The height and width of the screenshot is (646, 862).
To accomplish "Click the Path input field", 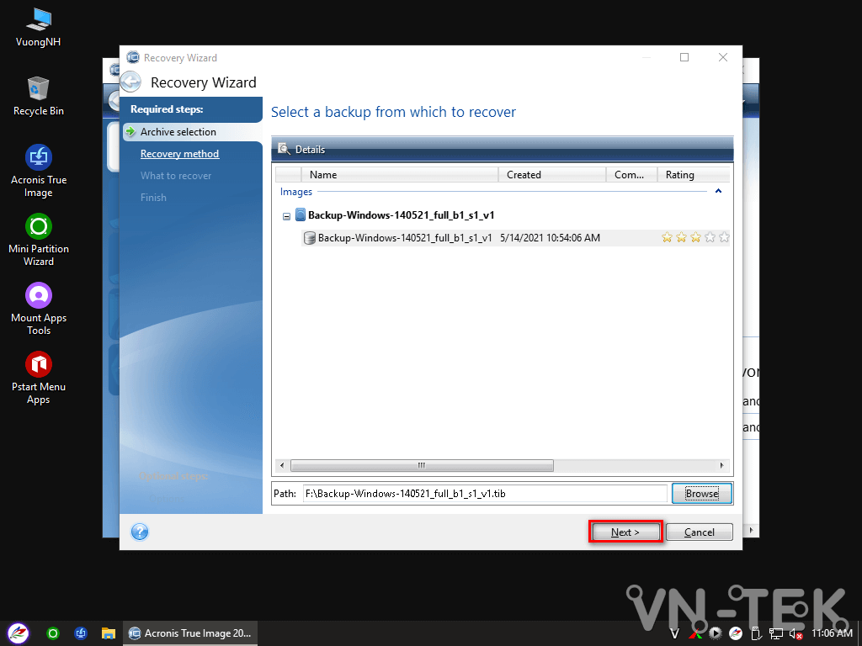I will (485, 493).
